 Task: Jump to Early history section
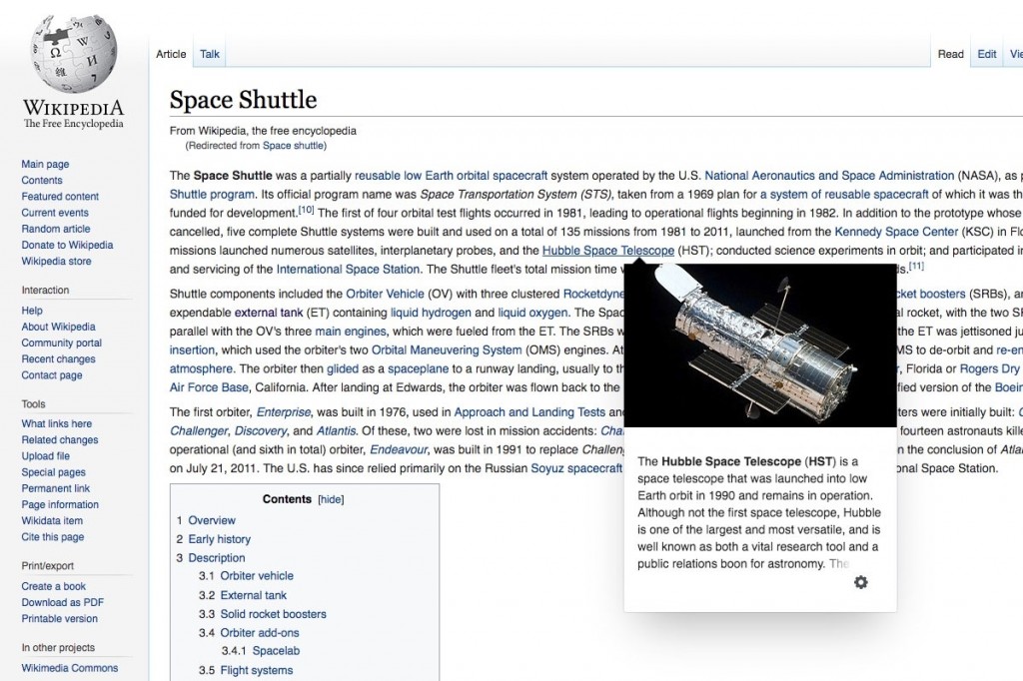[219, 539]
